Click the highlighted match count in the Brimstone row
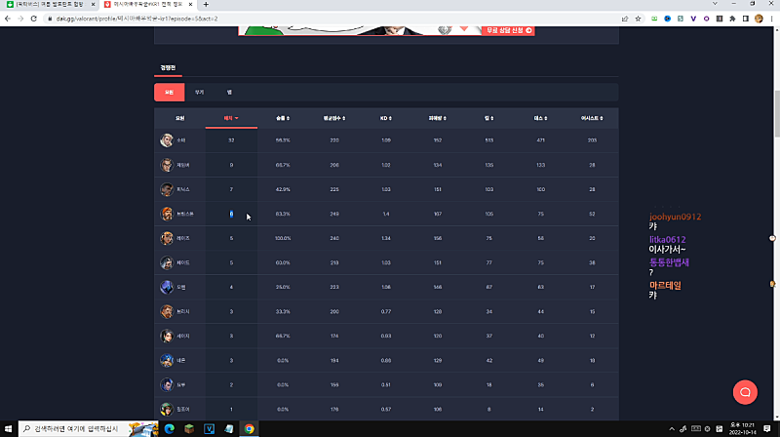Viewport: 780px width, 437px height. [231, 214]
